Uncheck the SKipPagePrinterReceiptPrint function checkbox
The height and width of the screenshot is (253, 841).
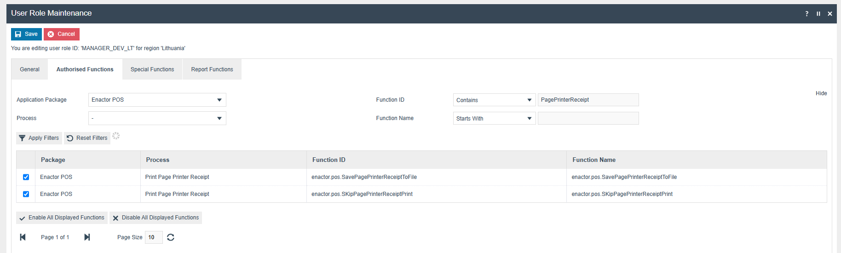click(x=26, y=194)
